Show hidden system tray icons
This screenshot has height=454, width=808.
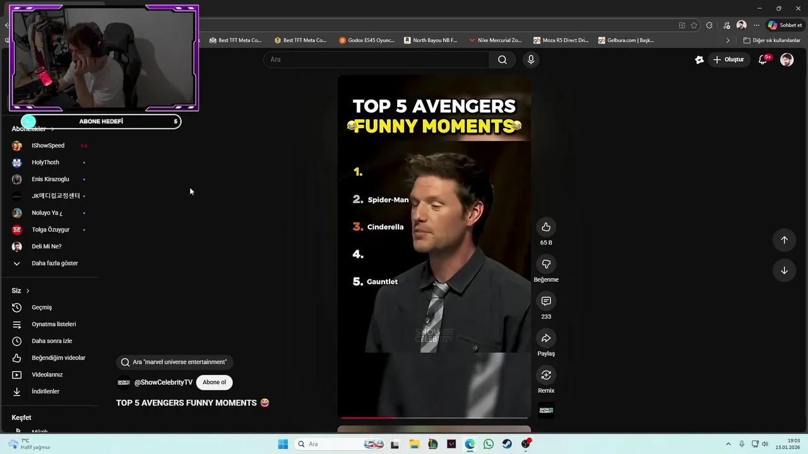pos(728,444)
